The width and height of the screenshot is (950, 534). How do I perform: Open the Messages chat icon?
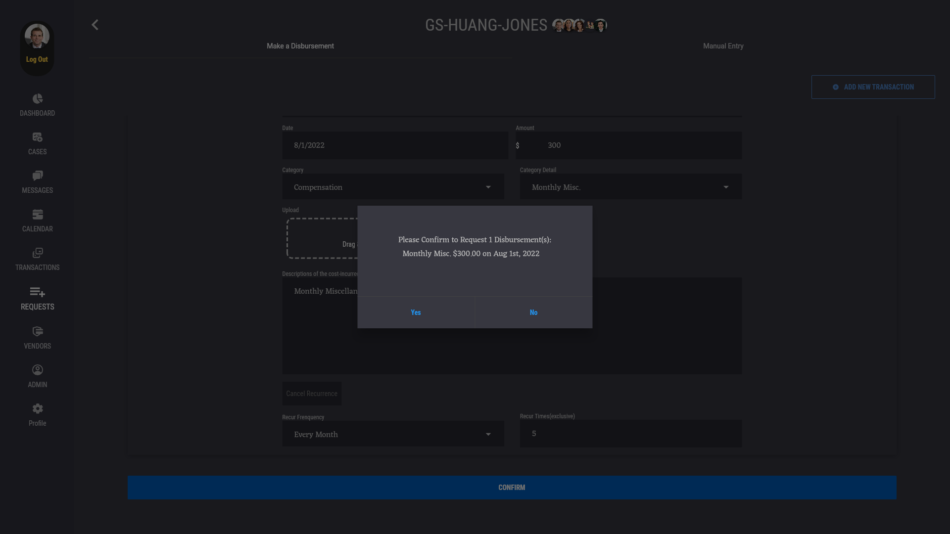pyautogui.click(x=38, y=176)
